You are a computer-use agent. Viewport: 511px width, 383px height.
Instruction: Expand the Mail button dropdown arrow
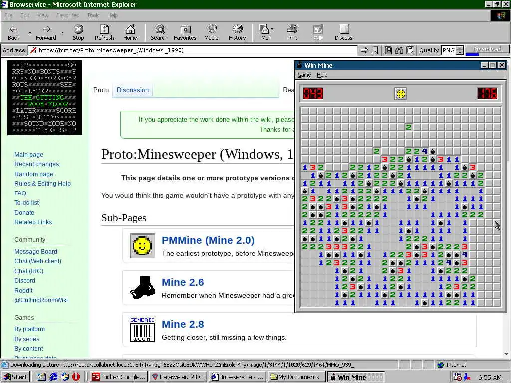(272, 29)
